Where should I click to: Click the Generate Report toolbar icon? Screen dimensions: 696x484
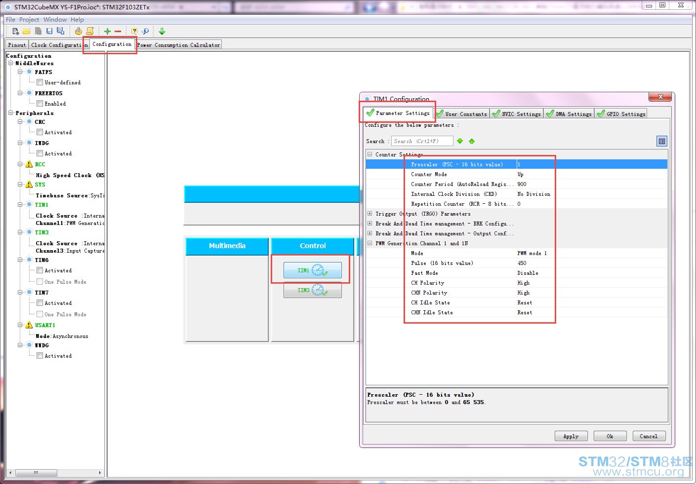[79, 31]
